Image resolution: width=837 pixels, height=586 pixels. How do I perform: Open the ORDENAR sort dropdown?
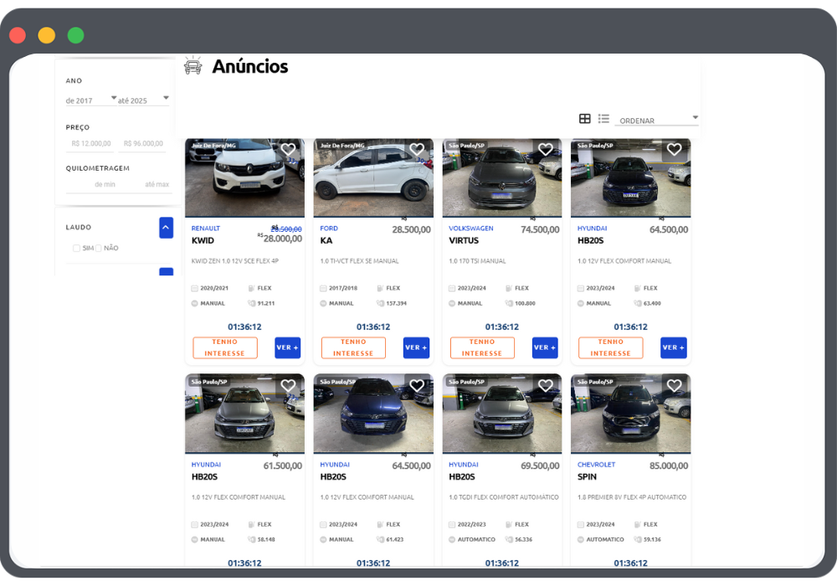click(656, 121)
